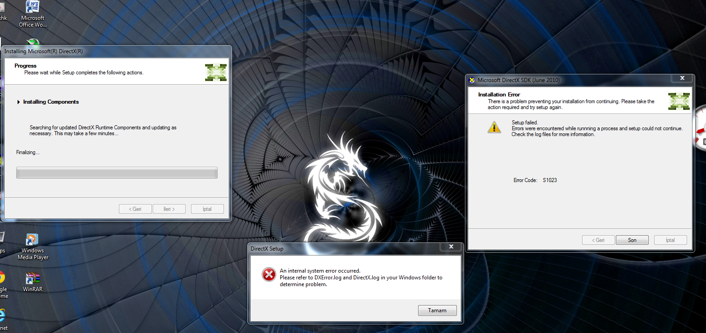
Task: Click the Finalizing... status text
Action: 28,152
